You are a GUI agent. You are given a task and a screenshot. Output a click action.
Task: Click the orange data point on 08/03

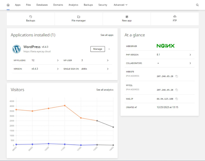16,110
